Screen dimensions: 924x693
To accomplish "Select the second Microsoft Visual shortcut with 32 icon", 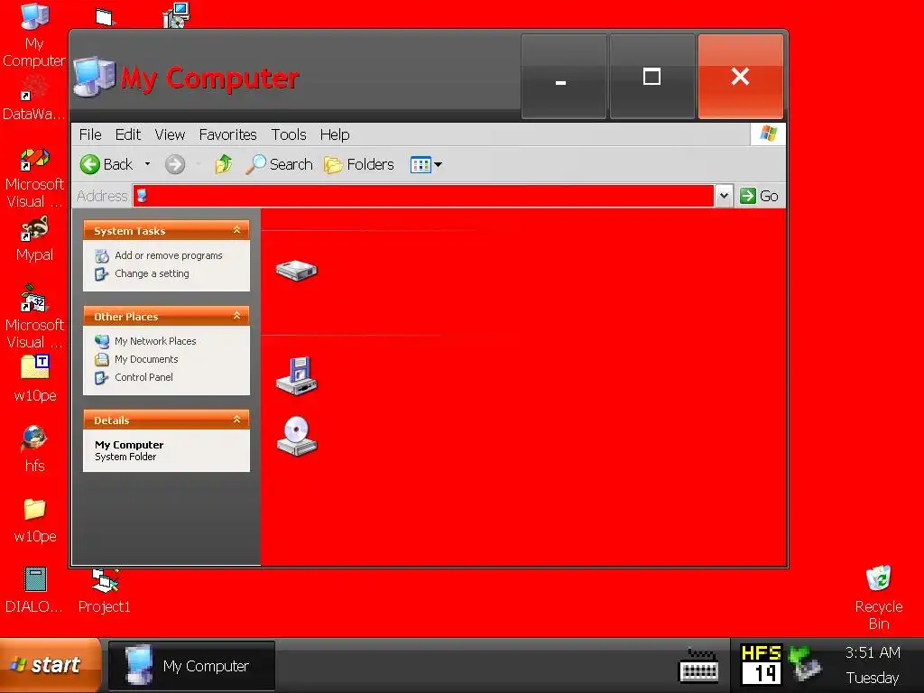I will pos(34,317).
